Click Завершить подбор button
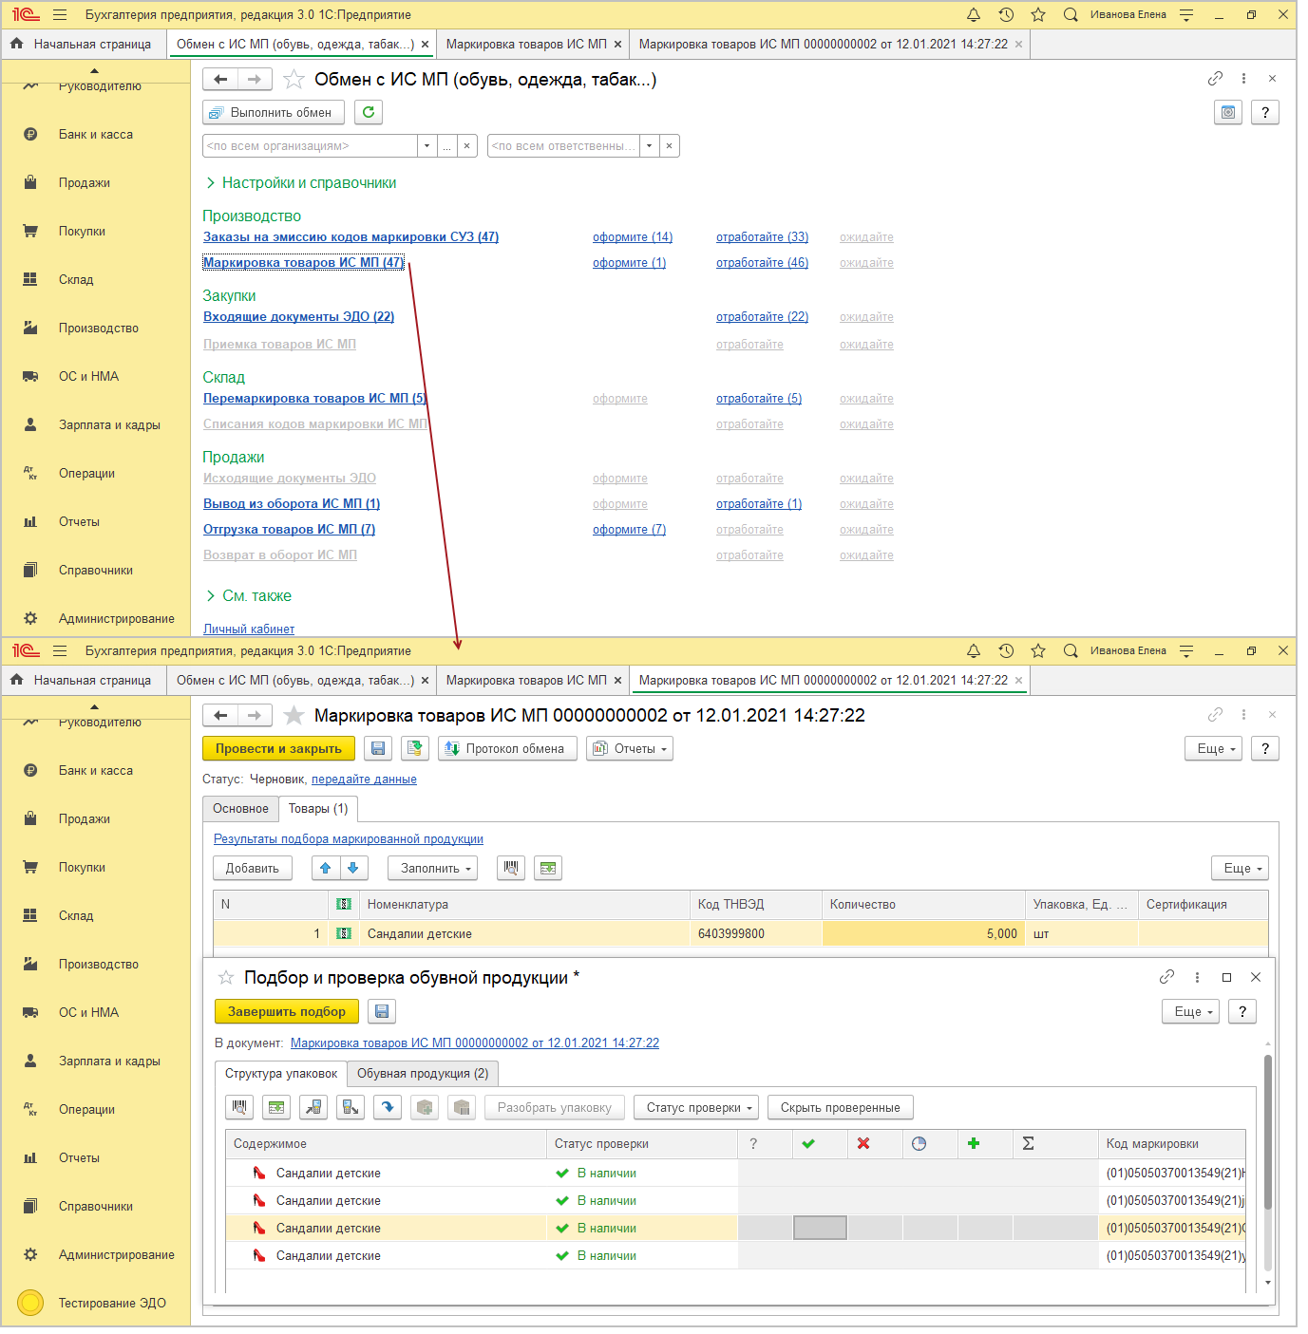This screenshot has height=1334, width=1308. click(x=287, y=1011)
